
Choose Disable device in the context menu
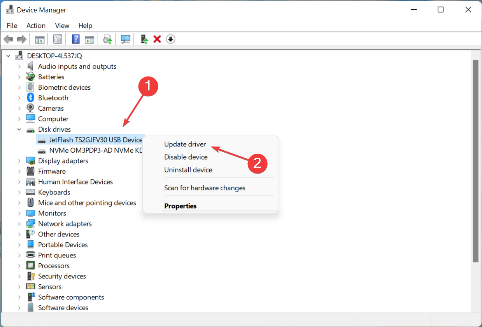pos(186,157)
